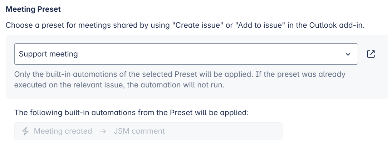This screenshot has width=392, height=145.
Task: Select the "Support meeting" text in the combo box
Action: click(x=48, y=54)
